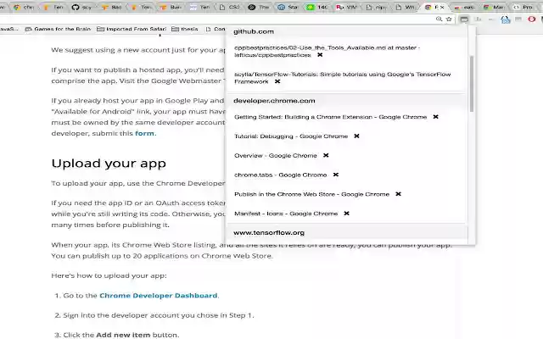Close the Manifest - Icons entry
The image size is (543, 339).
pyautogui.click(x=347, y=214)
